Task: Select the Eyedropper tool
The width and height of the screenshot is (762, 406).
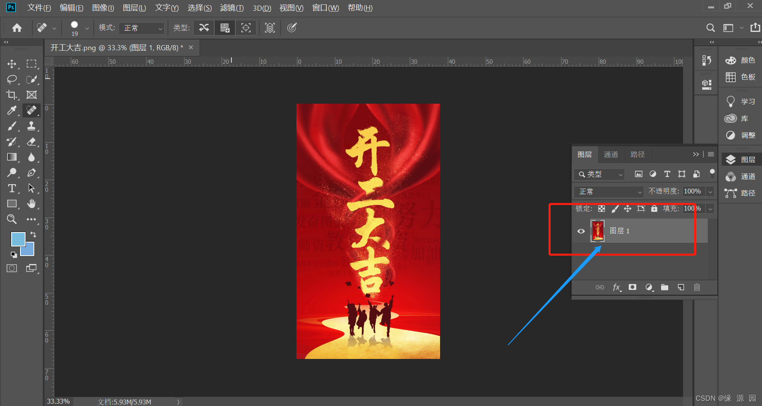Action: (12, 110)
